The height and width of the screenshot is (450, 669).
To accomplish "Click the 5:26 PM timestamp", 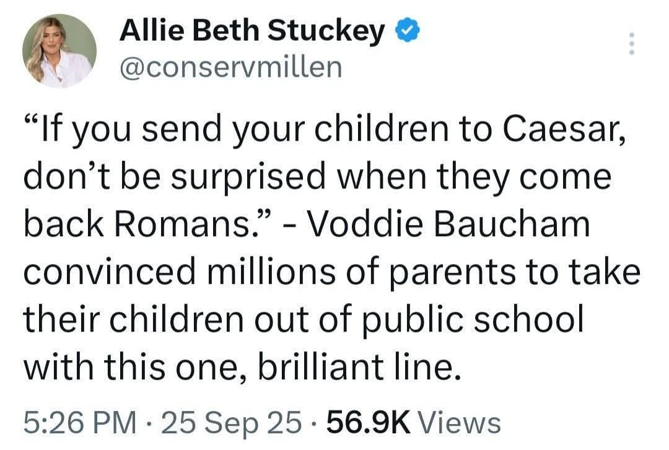I will 80,423.
